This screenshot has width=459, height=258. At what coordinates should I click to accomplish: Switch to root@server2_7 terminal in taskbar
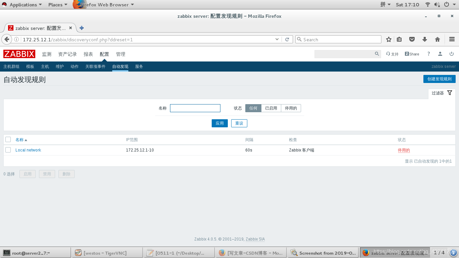click(x=36, y=253)
